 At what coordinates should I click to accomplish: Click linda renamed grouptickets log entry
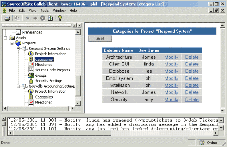click(113, 120)
